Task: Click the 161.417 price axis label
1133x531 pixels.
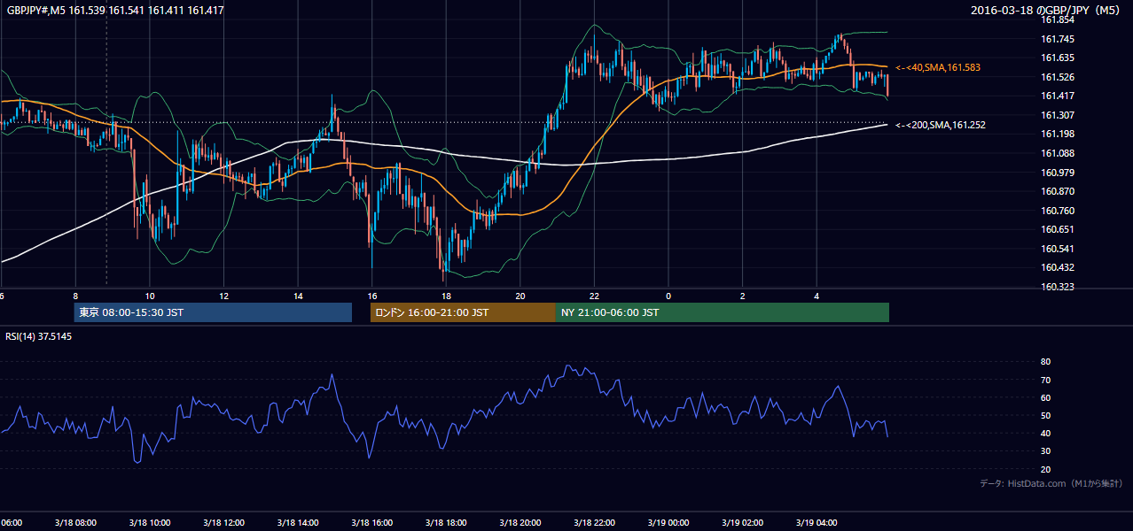Action: click(1058, 96)
